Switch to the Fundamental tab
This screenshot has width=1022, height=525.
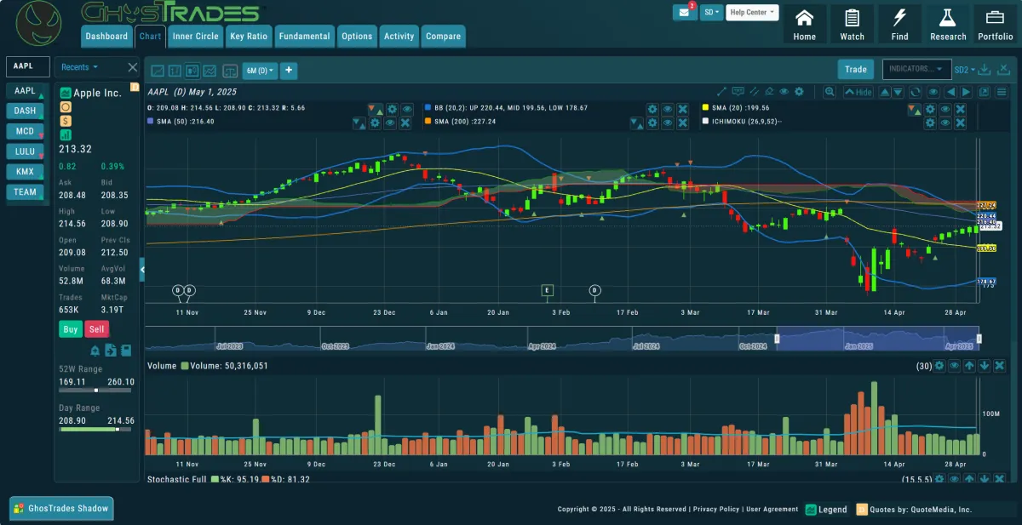[x=304, y=37]
